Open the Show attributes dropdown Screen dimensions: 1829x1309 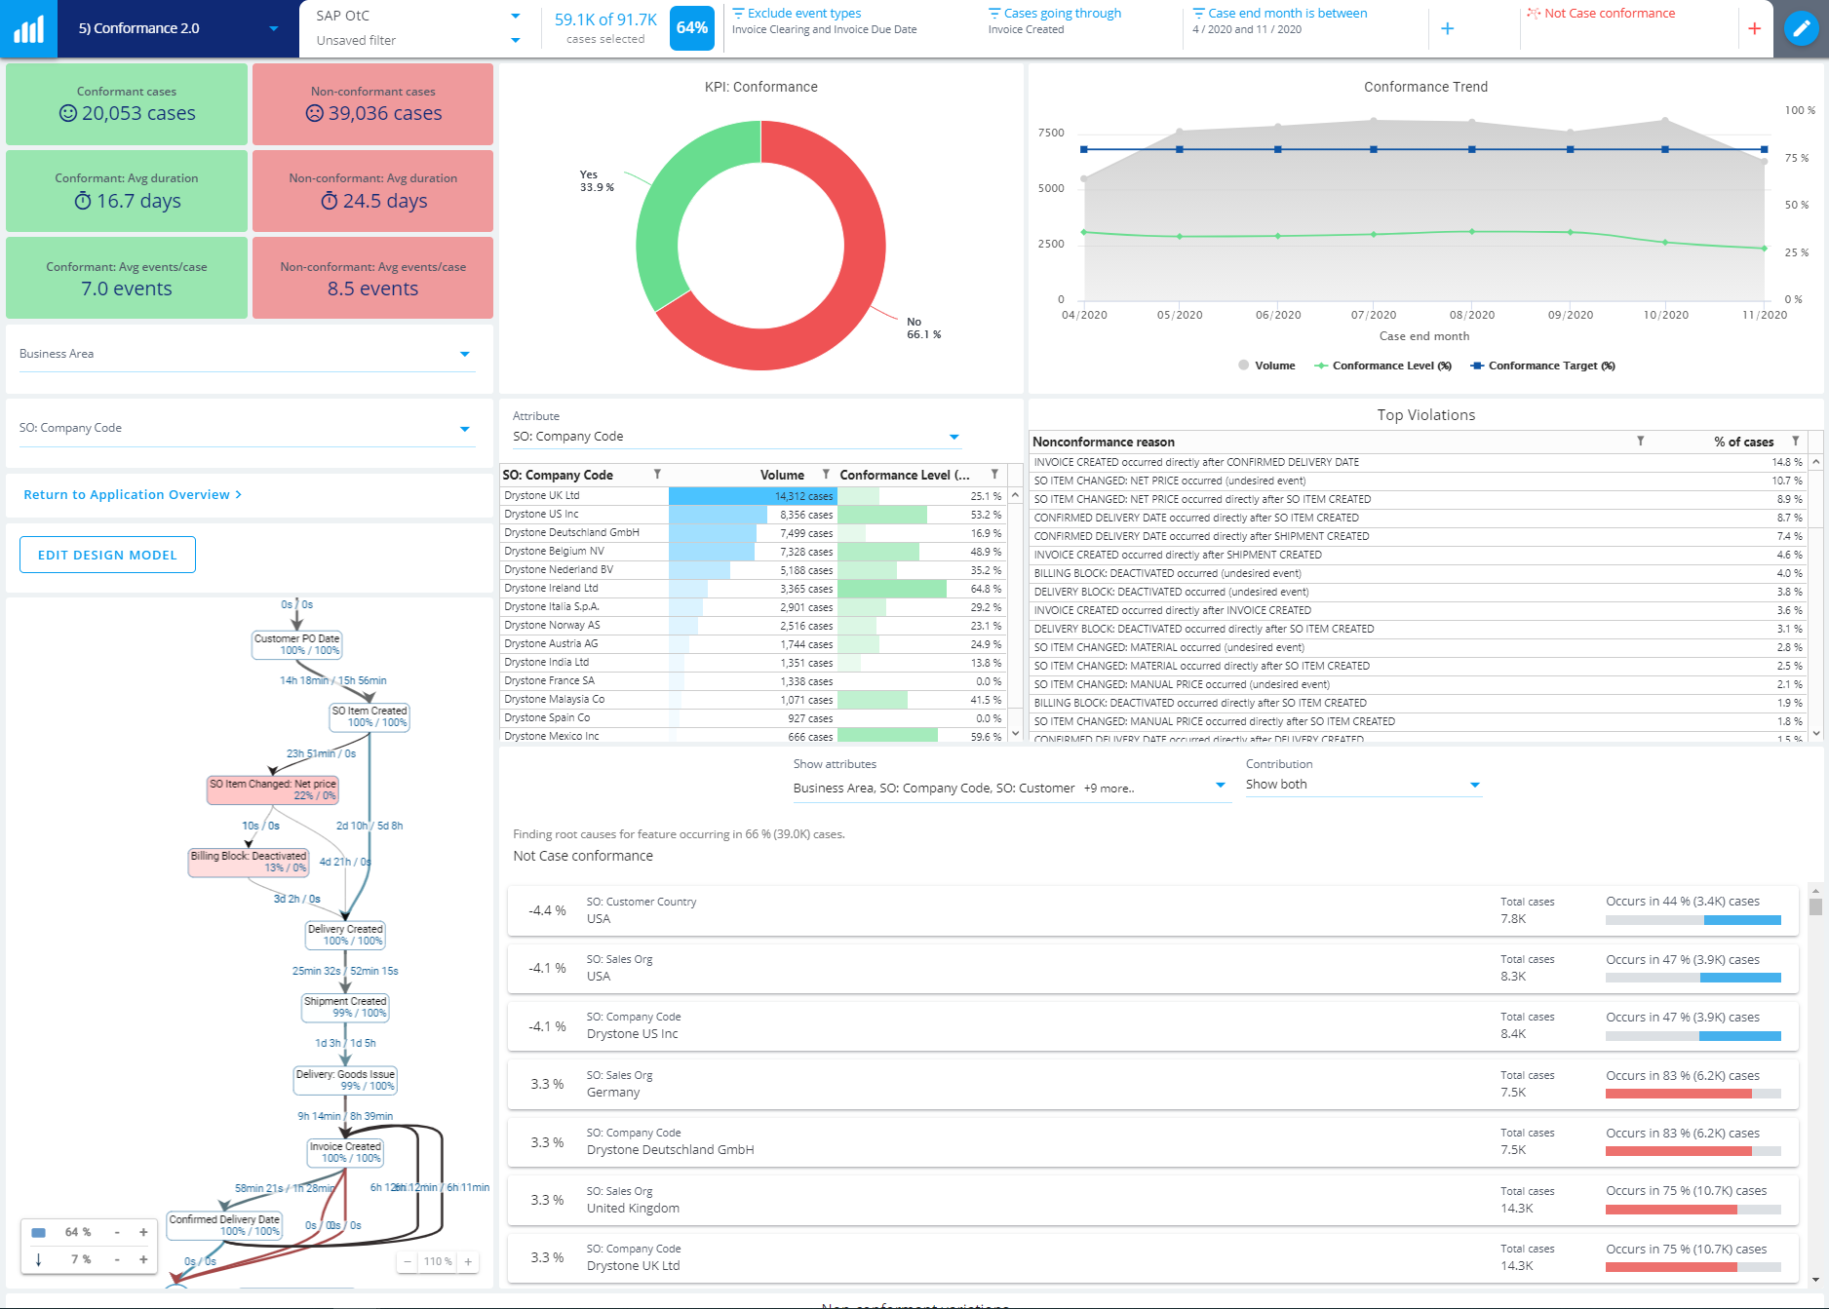1010,788
